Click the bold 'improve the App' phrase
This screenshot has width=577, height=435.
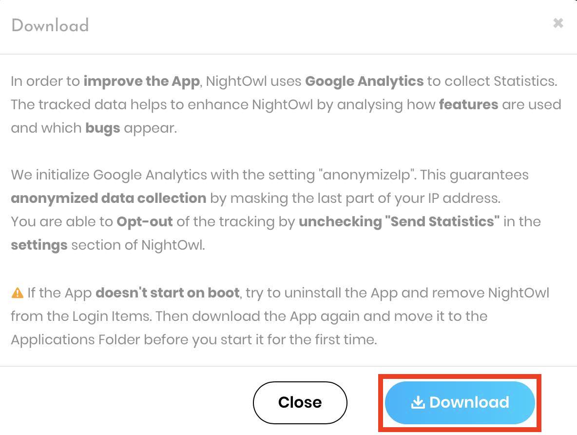point(142,81)
